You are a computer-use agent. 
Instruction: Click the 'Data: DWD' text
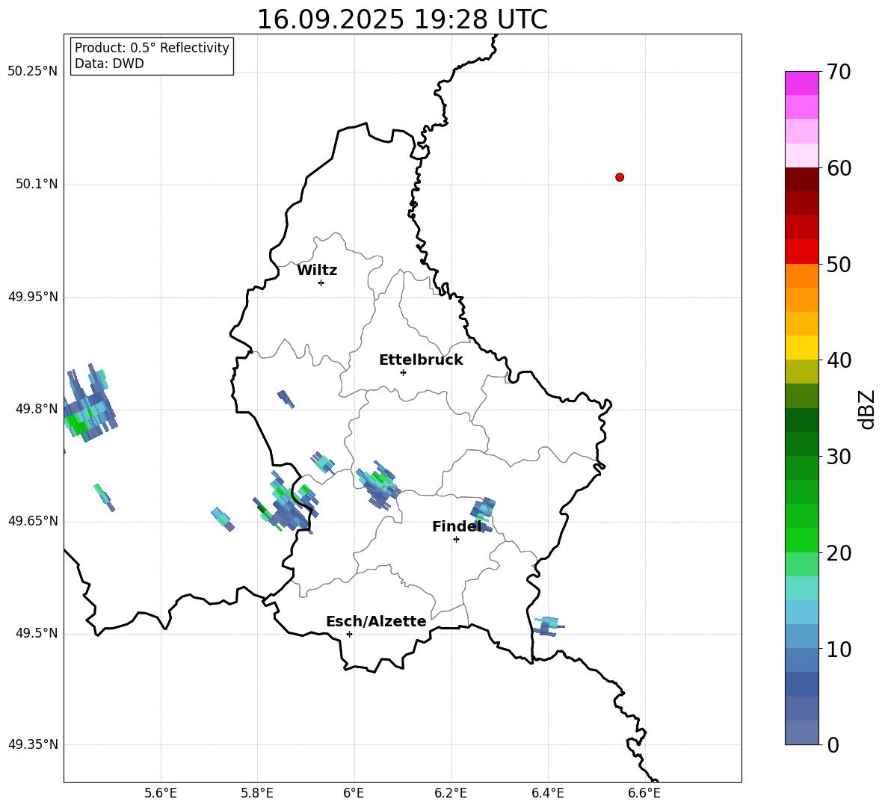click(x=109, y=64)
